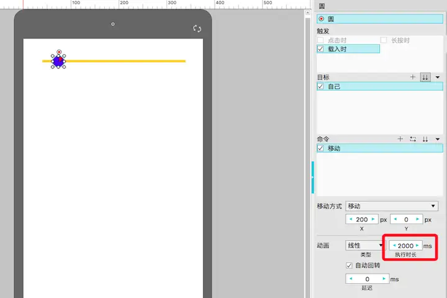Click the tablet camera dot at top
447x298 pixels.
pyautogui.click(x=113, y=24)
